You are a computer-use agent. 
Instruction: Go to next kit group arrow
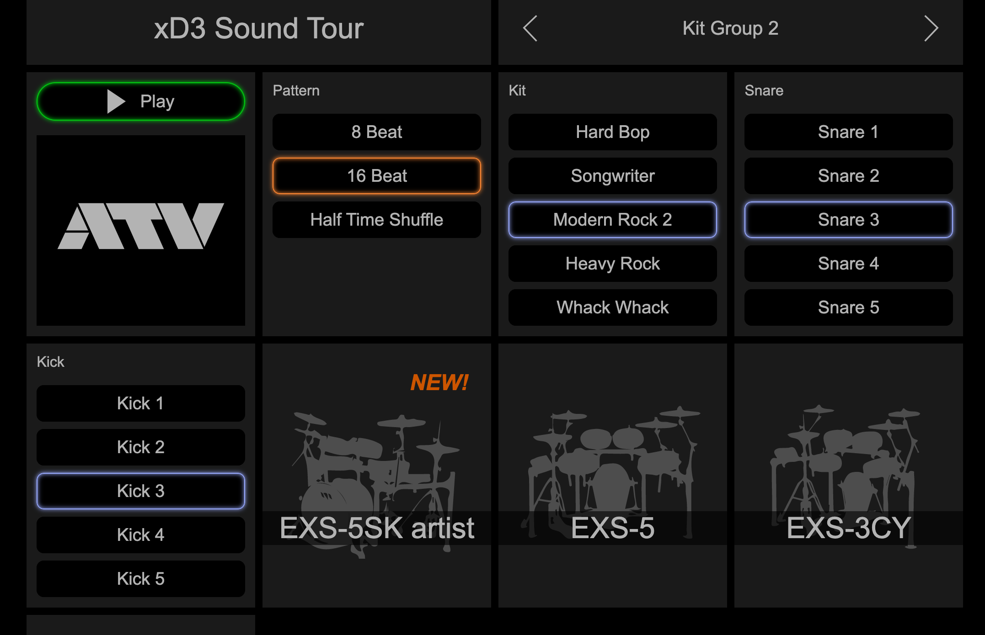(x=931, y=28)
